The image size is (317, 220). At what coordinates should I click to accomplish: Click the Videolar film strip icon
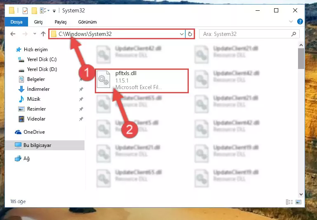coord(21,119)
